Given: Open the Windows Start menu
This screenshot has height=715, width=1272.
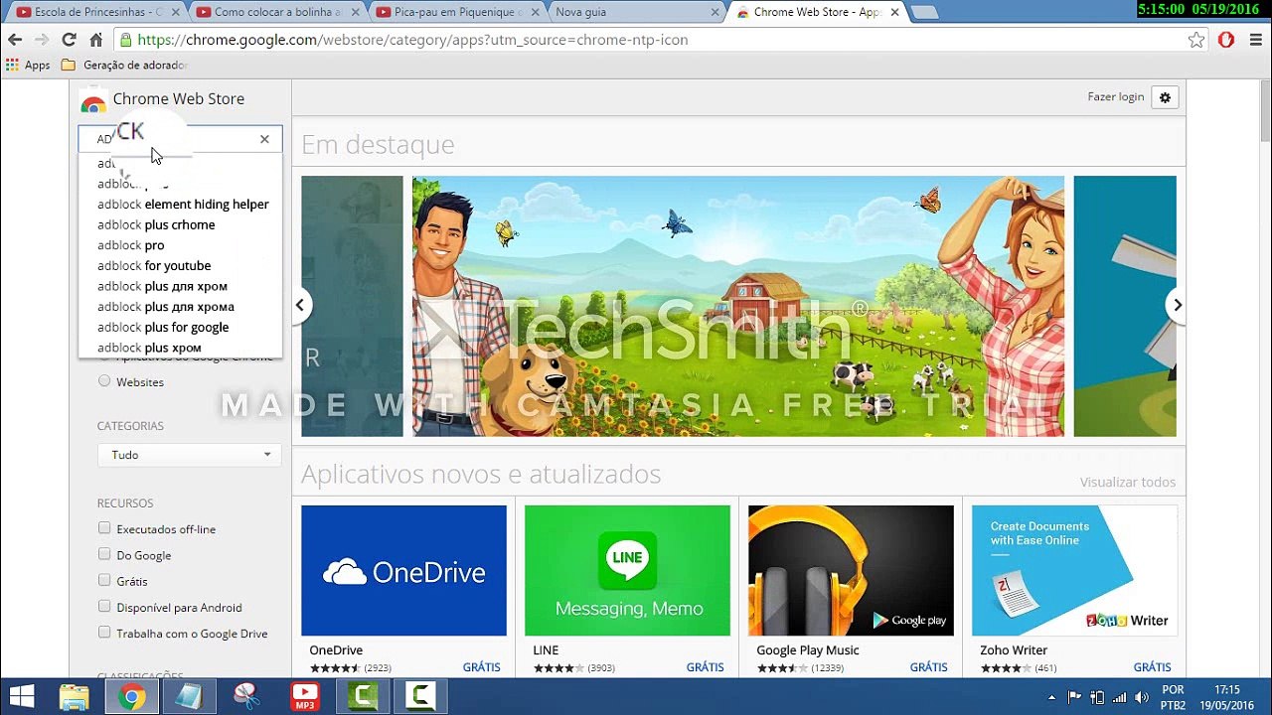Looking at the screenshot, I should [22, 696].
